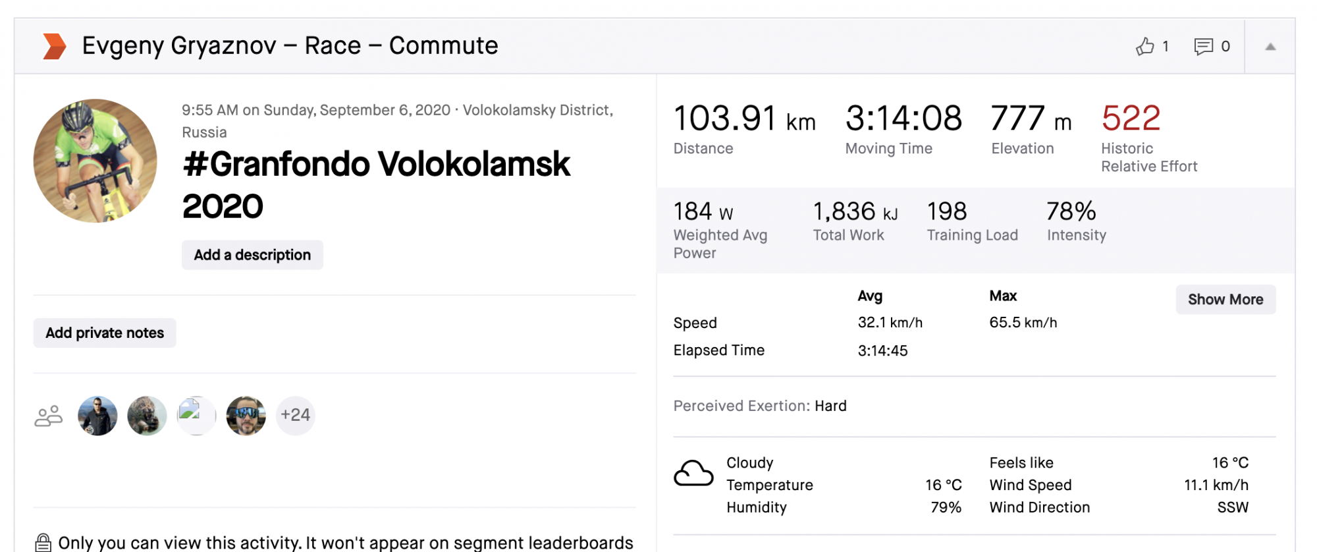Open the first group athlete's avatar
1317x552 pixels.
pyautogui.click(x=97, y=416)
